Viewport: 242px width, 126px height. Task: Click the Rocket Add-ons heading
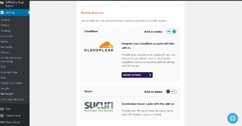[92, 13]
